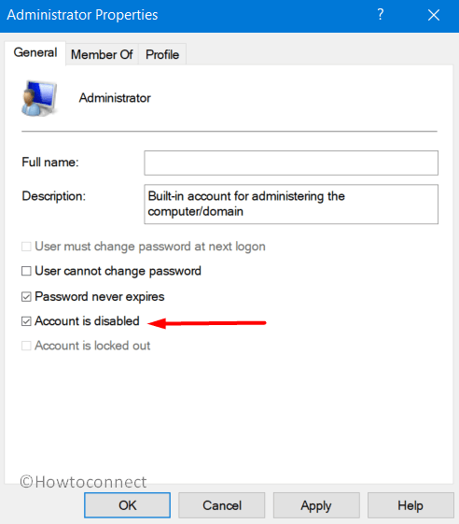The image size is (459, 524).
Task: Uncheck Password never expires option
Action: click(26, 296)
